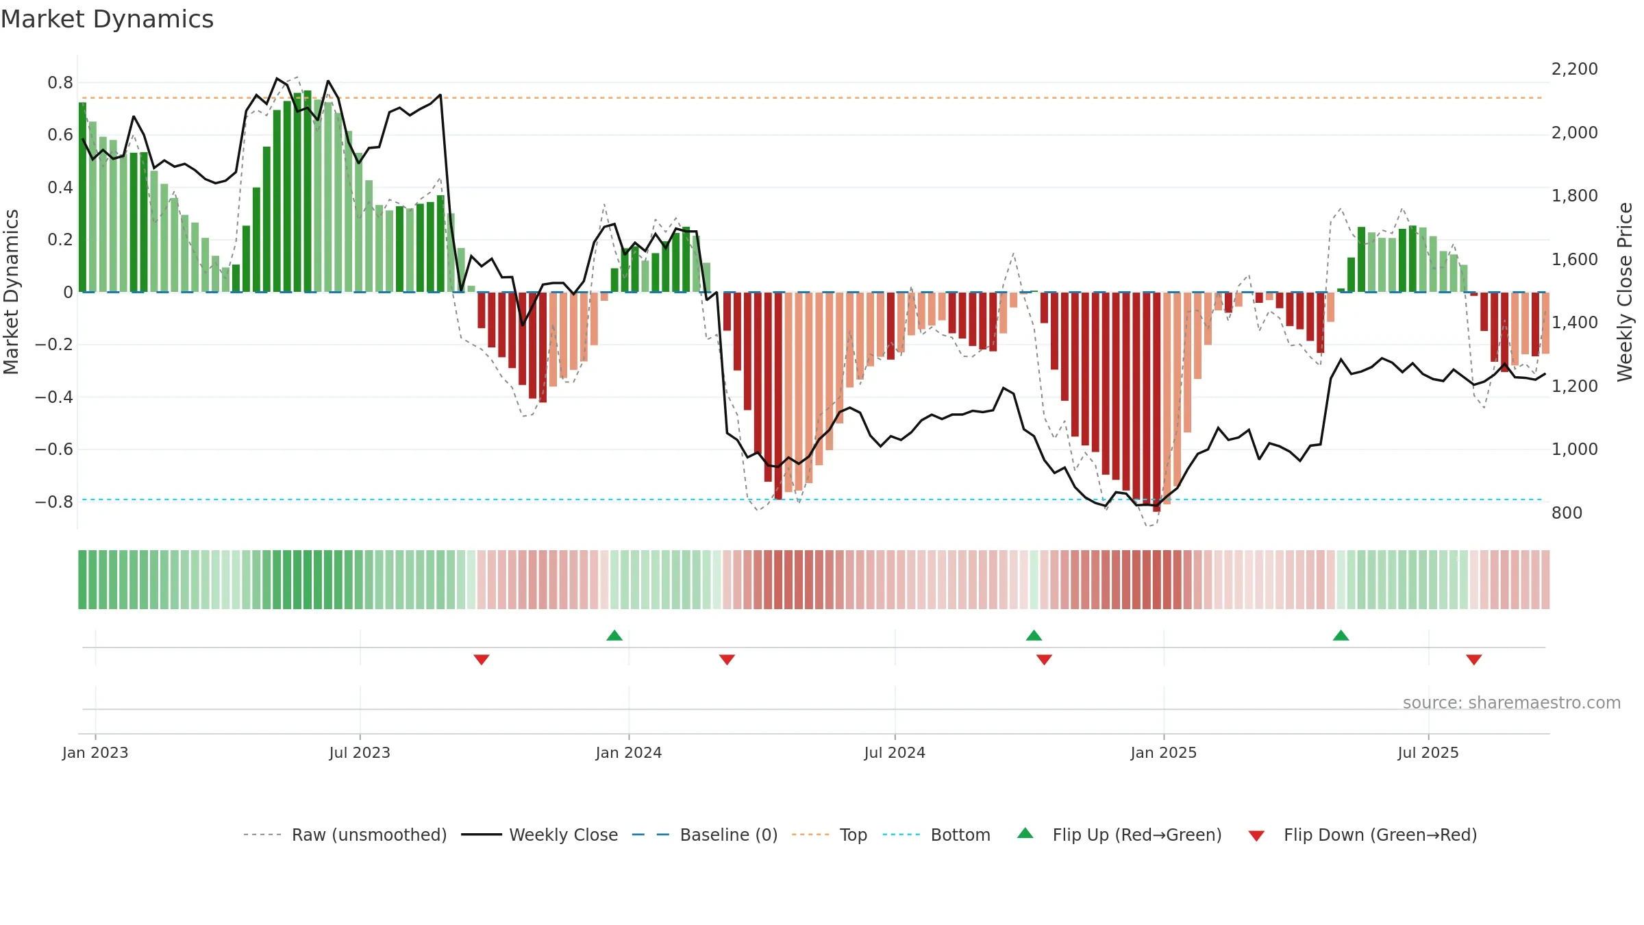Click the 1,800 price axis label
The width and height of the screenshot is (1644, 925).
(1574, 196)
